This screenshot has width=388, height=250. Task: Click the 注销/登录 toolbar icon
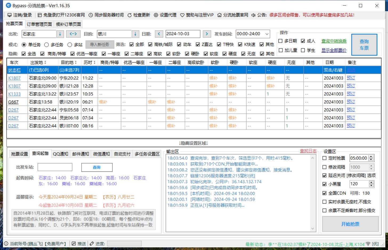[9, 15]
